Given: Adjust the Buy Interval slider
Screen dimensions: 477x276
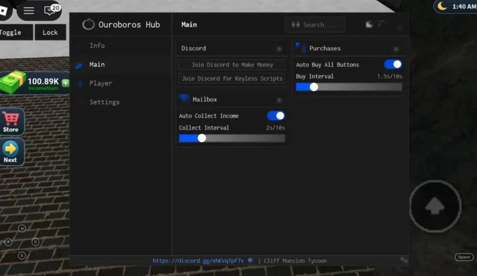Looking at the screenshot, I should (x=349, y=87).
